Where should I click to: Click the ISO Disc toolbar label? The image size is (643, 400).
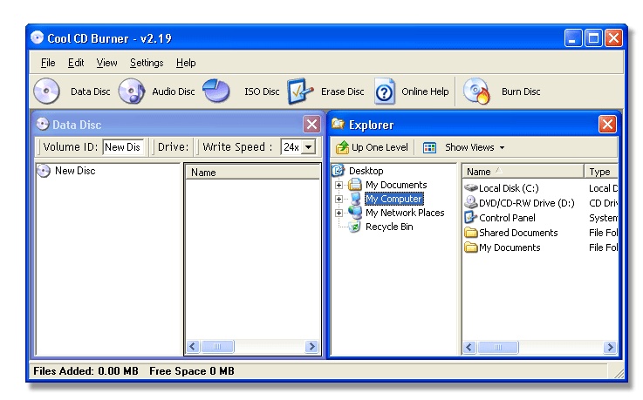[262, 92]
